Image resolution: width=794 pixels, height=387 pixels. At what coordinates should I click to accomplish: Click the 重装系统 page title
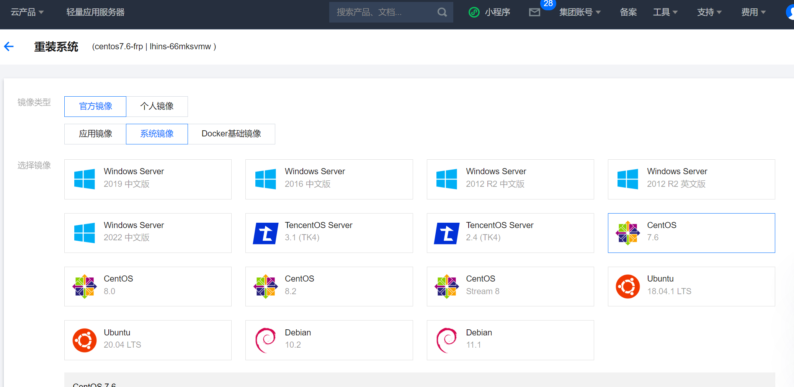[56, 47]
